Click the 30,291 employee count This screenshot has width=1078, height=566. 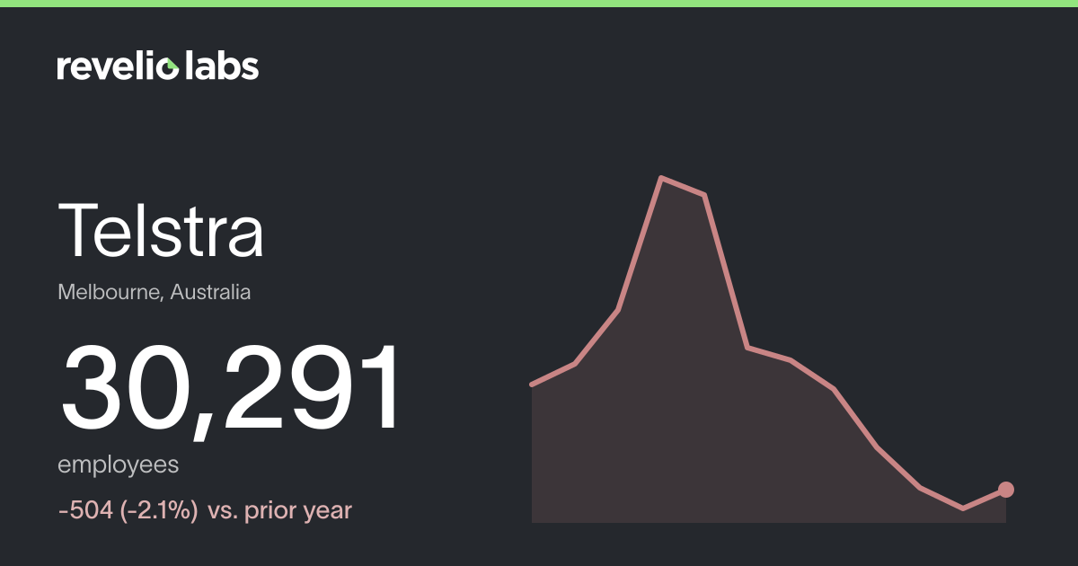click(x=230, y=391)
